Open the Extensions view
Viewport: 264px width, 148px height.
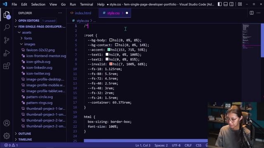pyautogui.click(x=7, y=66)
